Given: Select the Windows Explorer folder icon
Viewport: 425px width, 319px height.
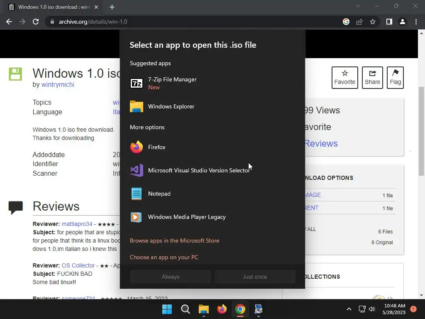Looking at the screenshot, I should tap(136, 107).
